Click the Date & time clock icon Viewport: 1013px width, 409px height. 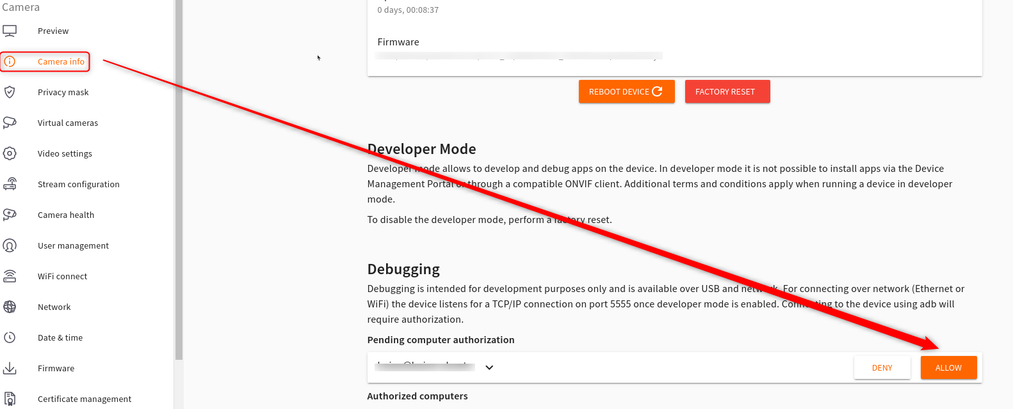coord(10,337)
